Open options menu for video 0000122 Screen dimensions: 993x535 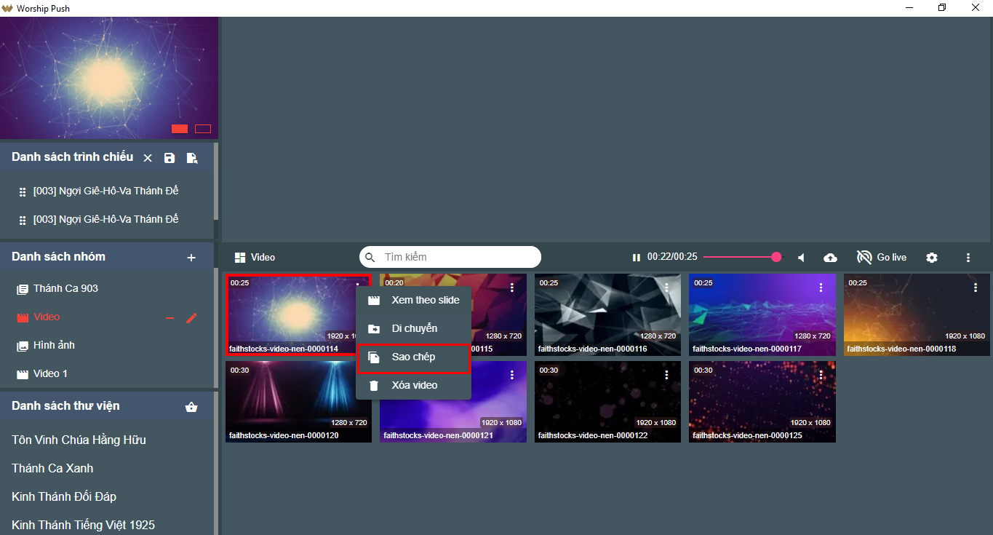pos(667,375)
